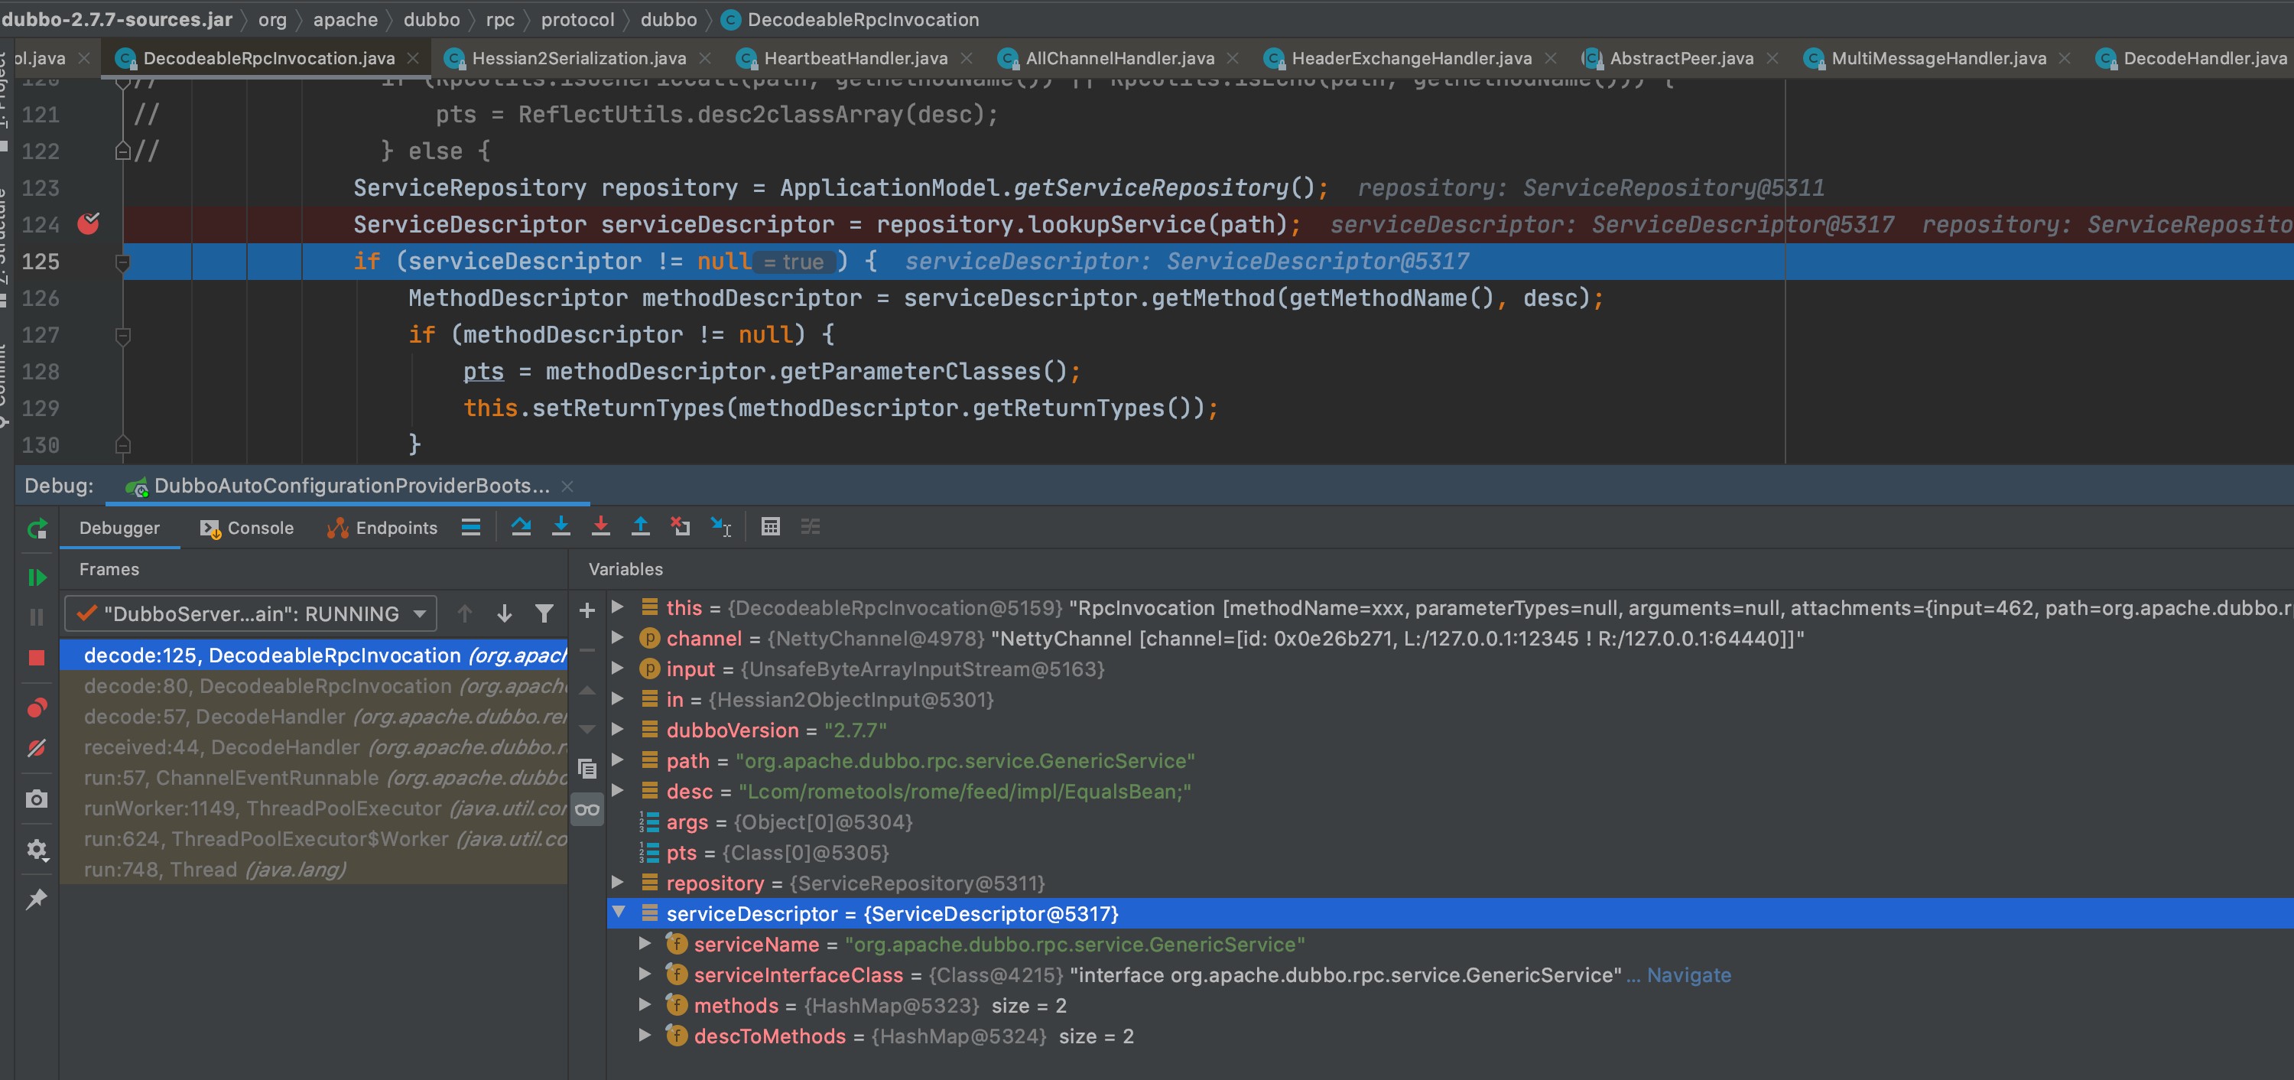
Task: Toggle threads view layout icon
Action: (471, 527)
